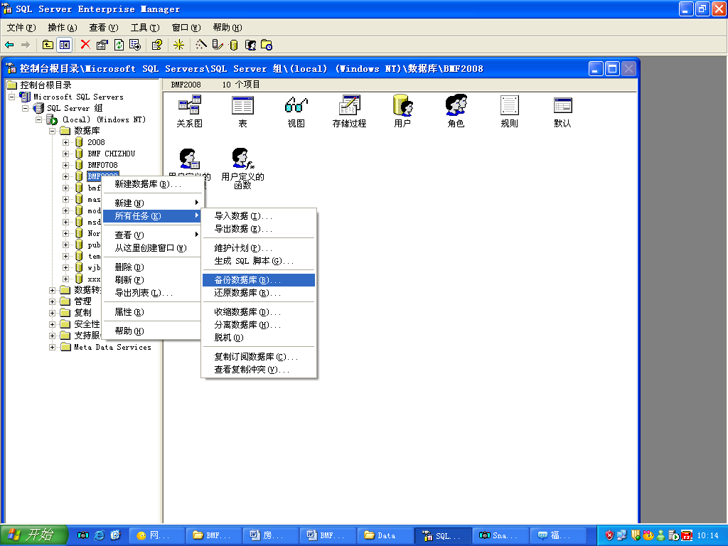
Task: Click the Help toolbar icon
Action: pyautogui.click(x=157, y=45)
